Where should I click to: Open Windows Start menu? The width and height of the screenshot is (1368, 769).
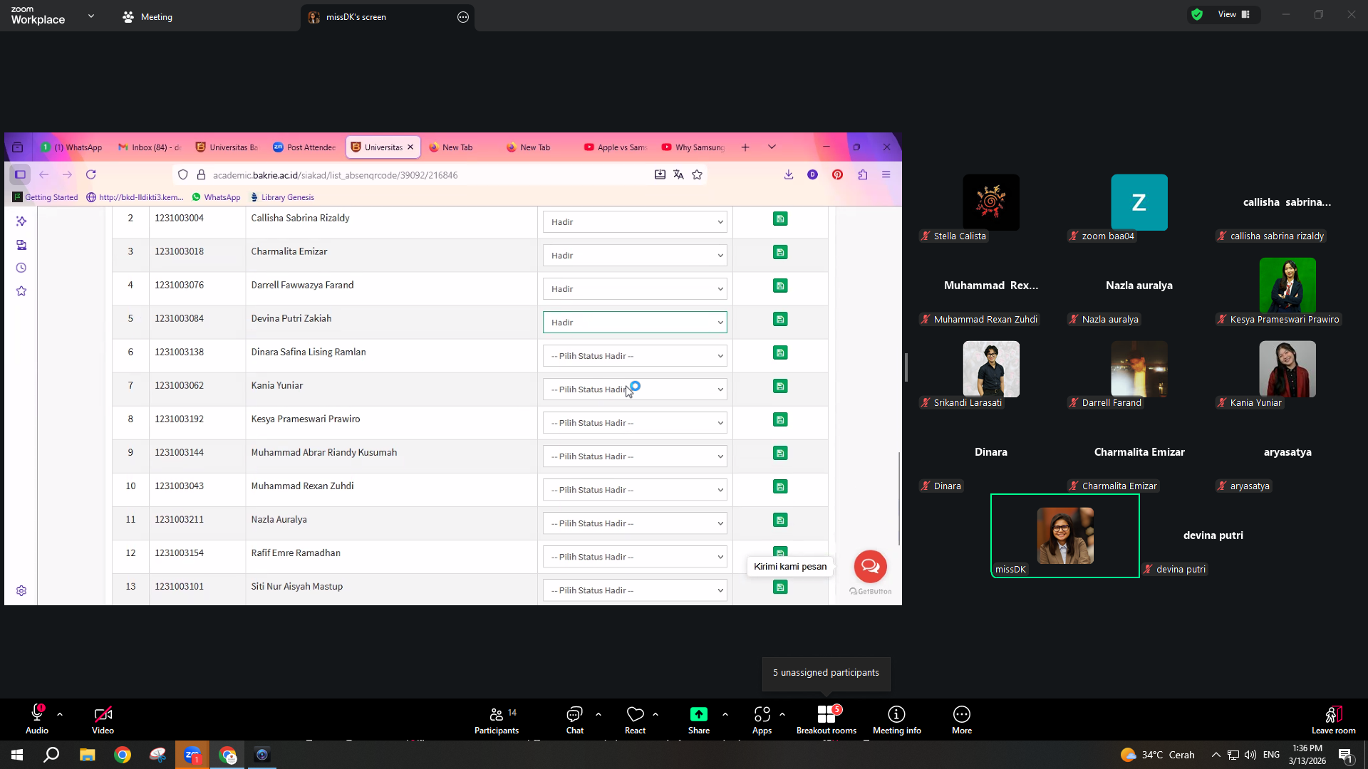click(x=17, y=755)
